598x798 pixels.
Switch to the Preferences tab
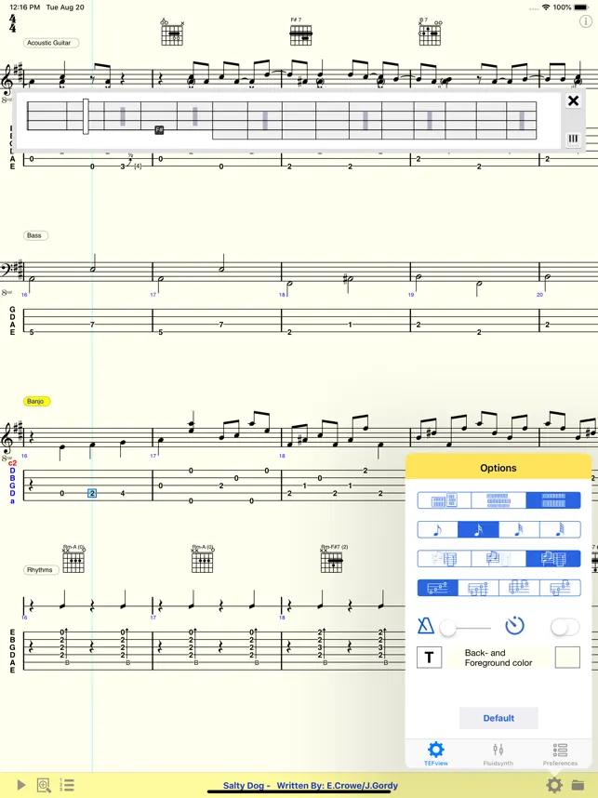tap(560, 753)
